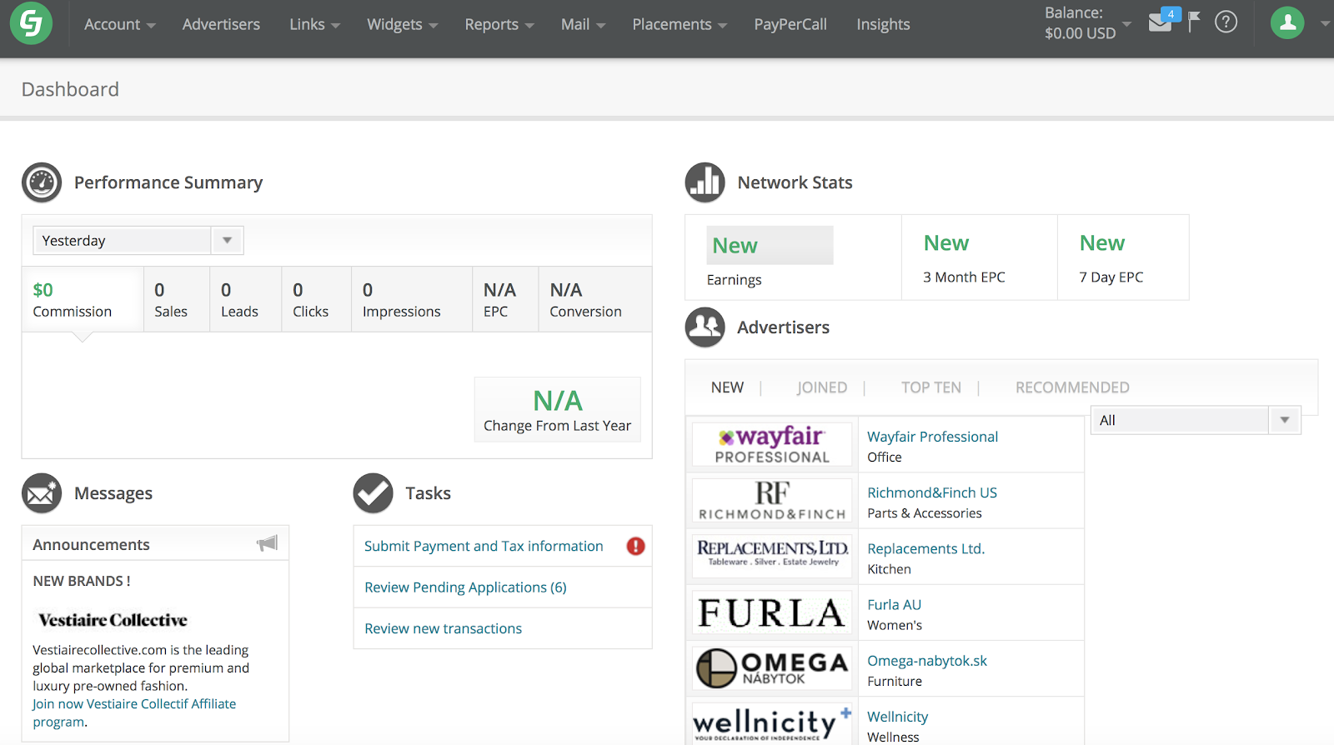Click the Change From Last Year box
1334x745 pixels.
click(x=558, y=409)
